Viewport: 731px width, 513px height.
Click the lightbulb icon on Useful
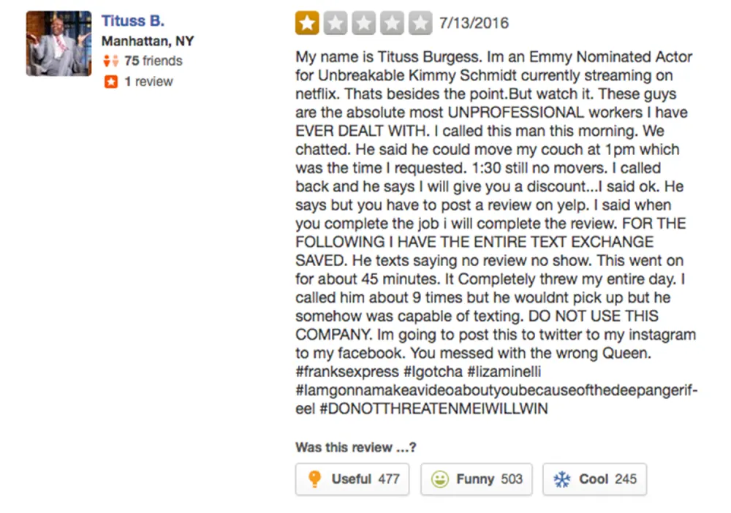(315, 479)
